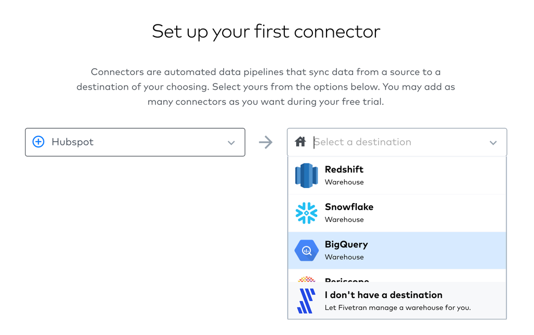Click the plus icon beside Hubspot
This screenshot has width=534, height=335.
(39, 142)
